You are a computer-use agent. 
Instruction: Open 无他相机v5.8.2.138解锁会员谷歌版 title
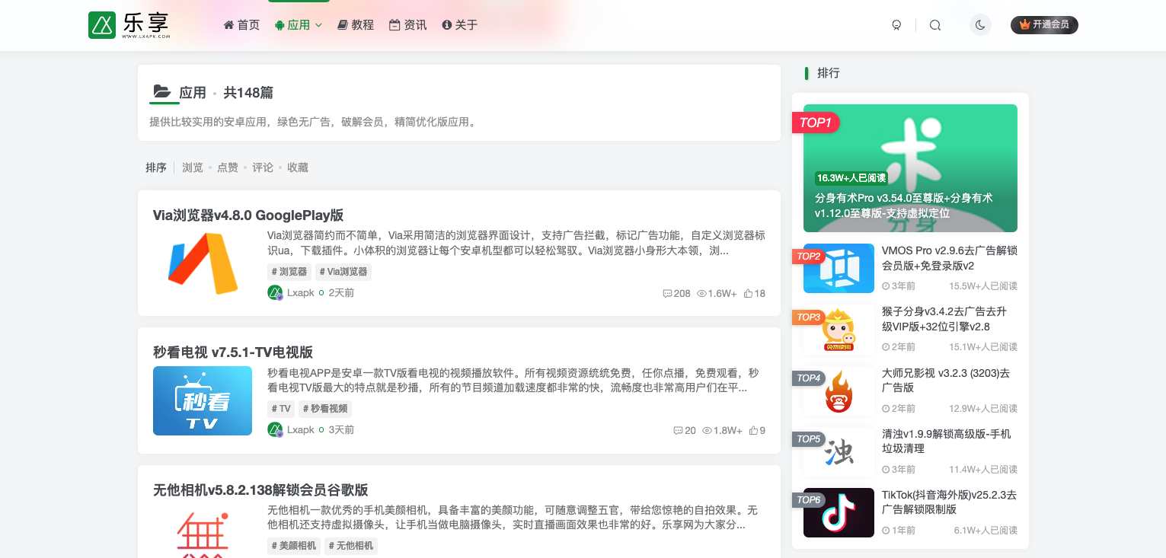(260, 490)
